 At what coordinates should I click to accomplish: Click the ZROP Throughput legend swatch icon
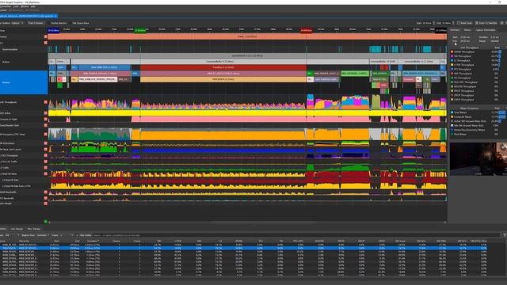coord(452,95)
